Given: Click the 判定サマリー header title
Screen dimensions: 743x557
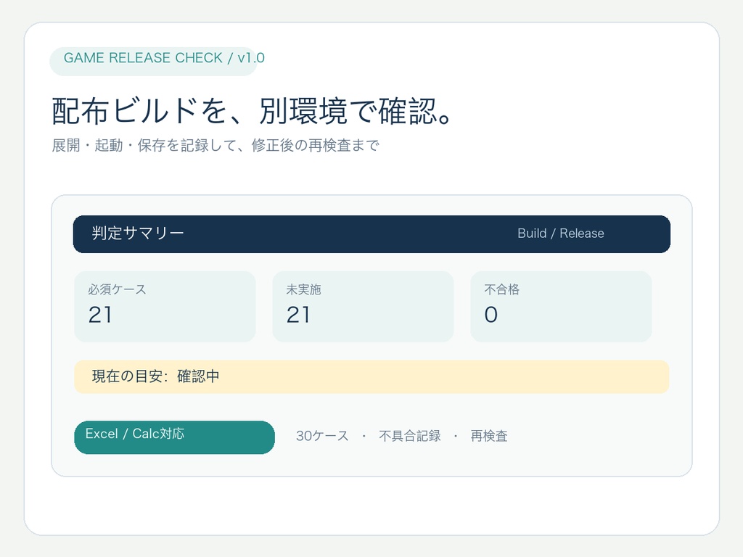Looking at the screenshot, I should coord(138,233).
